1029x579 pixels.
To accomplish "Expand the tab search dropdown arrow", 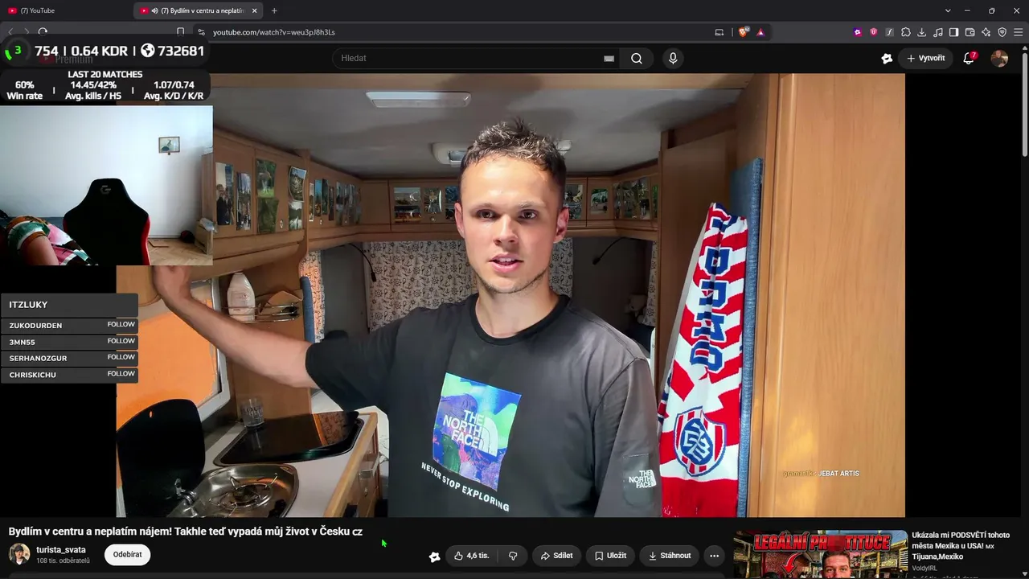I will coord(948,10).
